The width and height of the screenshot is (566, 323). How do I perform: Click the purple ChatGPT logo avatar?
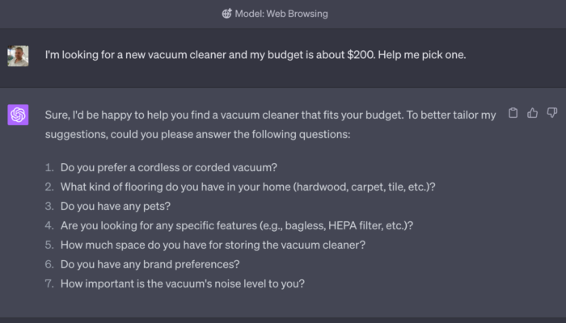tap(18, 115)
